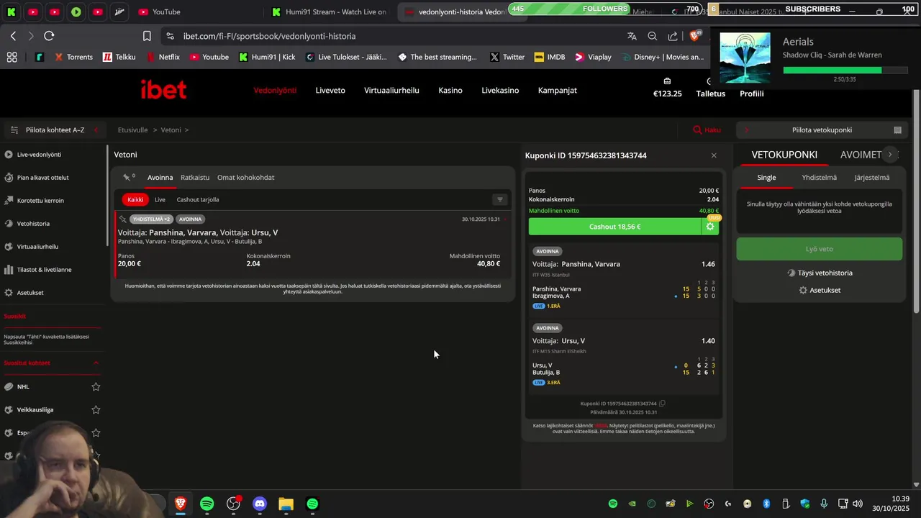The image size is (921, 518).
Task: Open Virtuaaliurheilu in top navigation
Action: pos(391,91)
